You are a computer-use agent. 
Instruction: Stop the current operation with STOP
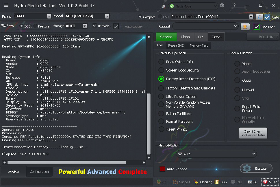[270, 182]
